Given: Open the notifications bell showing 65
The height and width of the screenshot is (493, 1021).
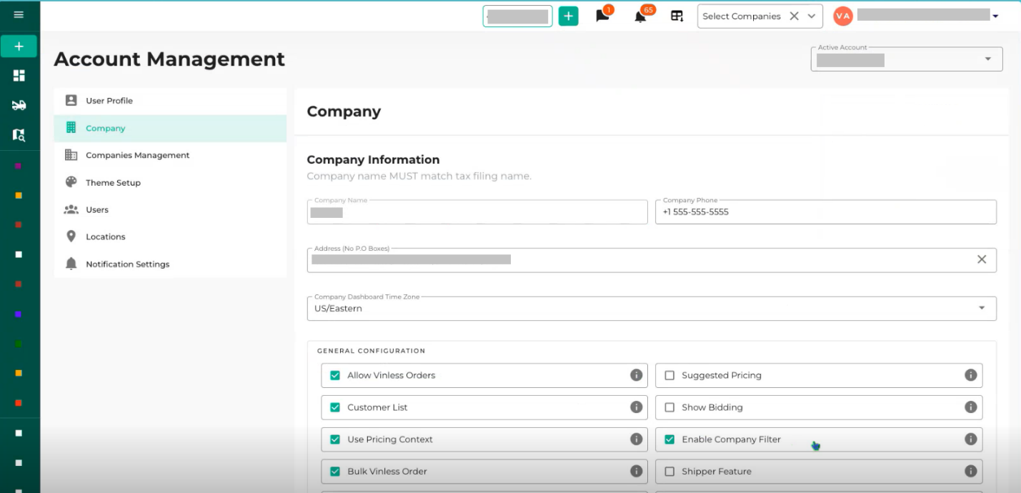Looking at the screenshot, I should point(641,16).
